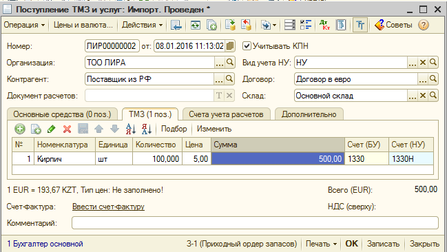Image resolution: width=447 pixels, height=252 pixels.
Task: Click the report sheet toolbar icon
Action: point(341,25)
